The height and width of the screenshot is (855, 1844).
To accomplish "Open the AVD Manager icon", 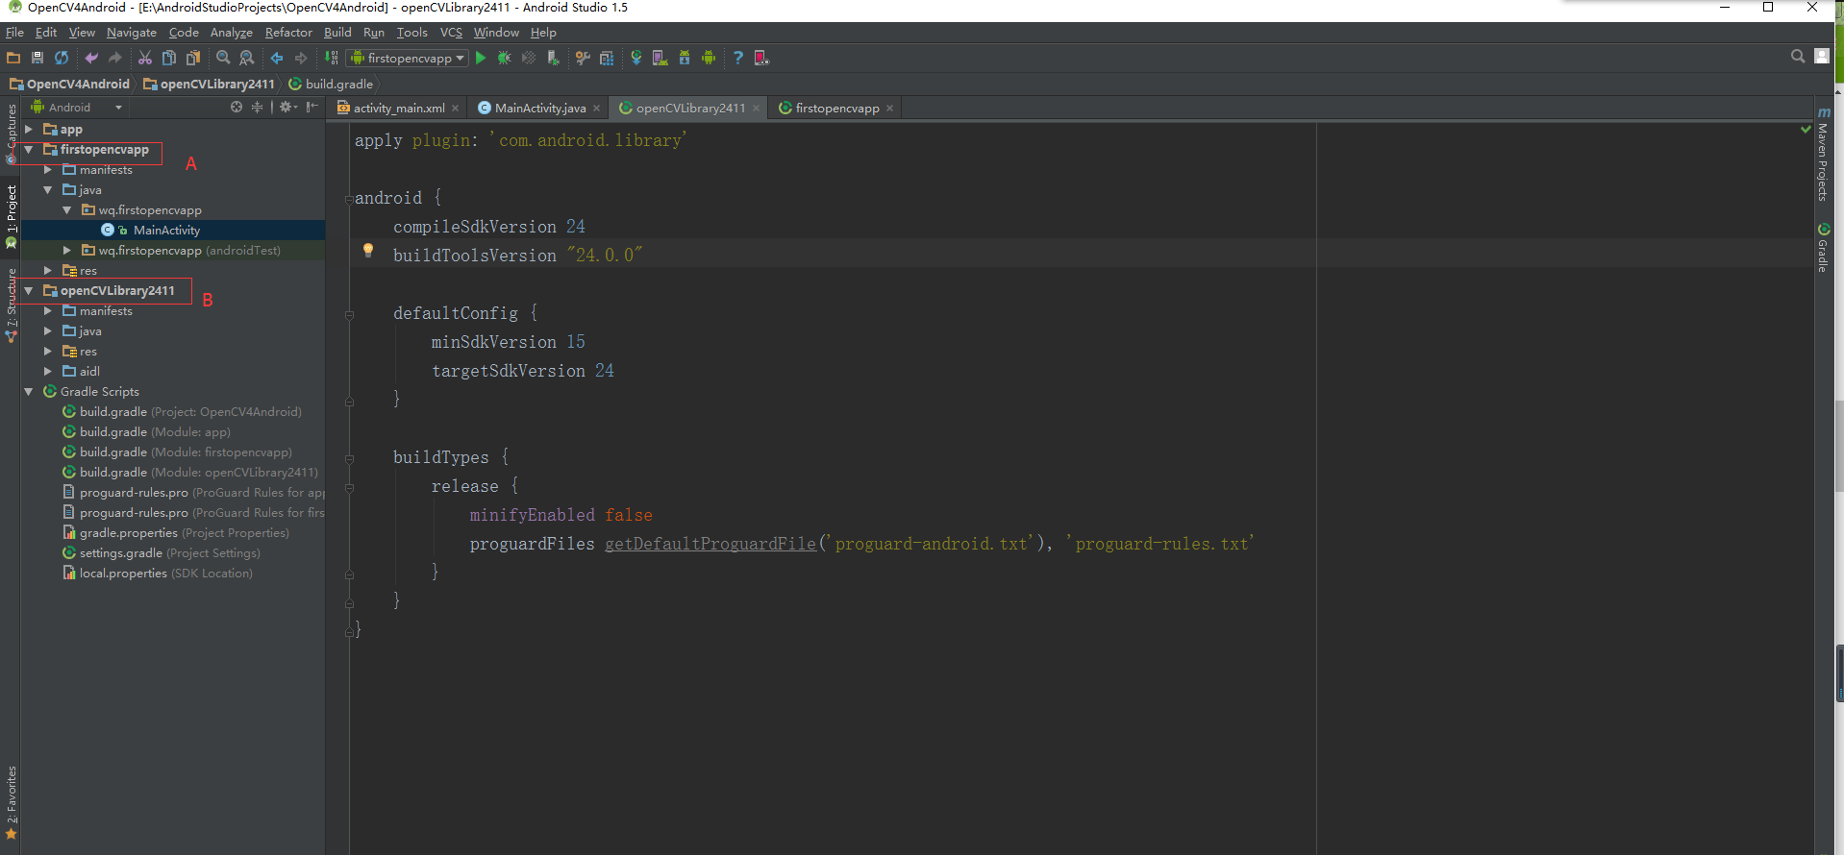I will [x=660, y=58].
